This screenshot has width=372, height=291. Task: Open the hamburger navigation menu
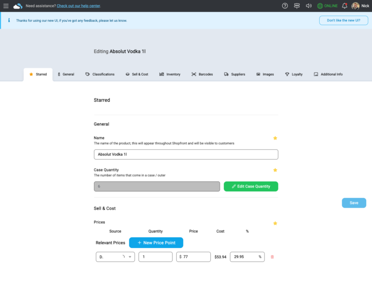6,6
